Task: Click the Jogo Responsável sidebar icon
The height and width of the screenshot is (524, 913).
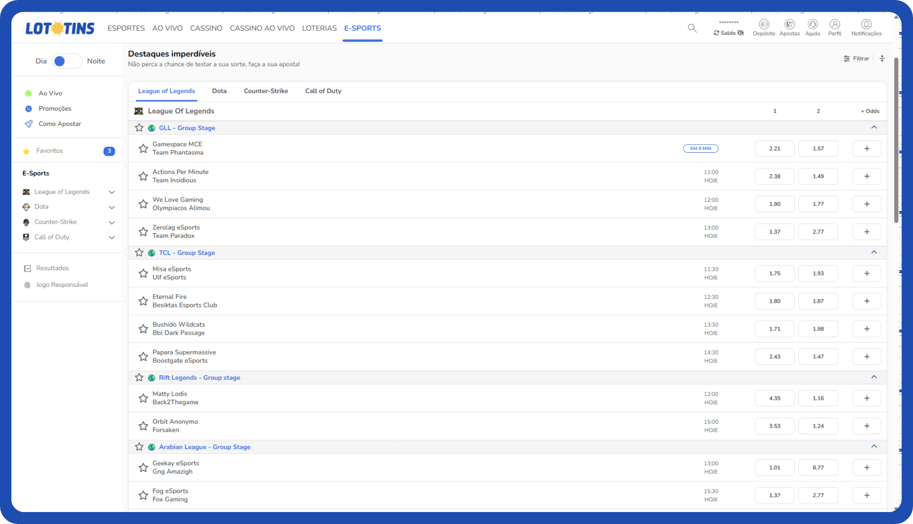Action: pyautogui.click(x=27, y=285)
